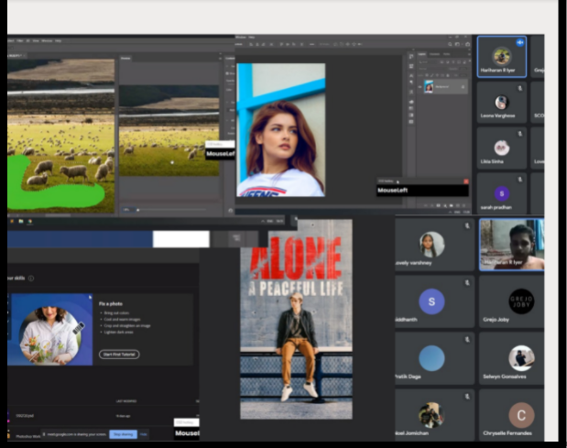
Task: Open the Filter menu in left Photoshop window
Action: click(20, 41)
